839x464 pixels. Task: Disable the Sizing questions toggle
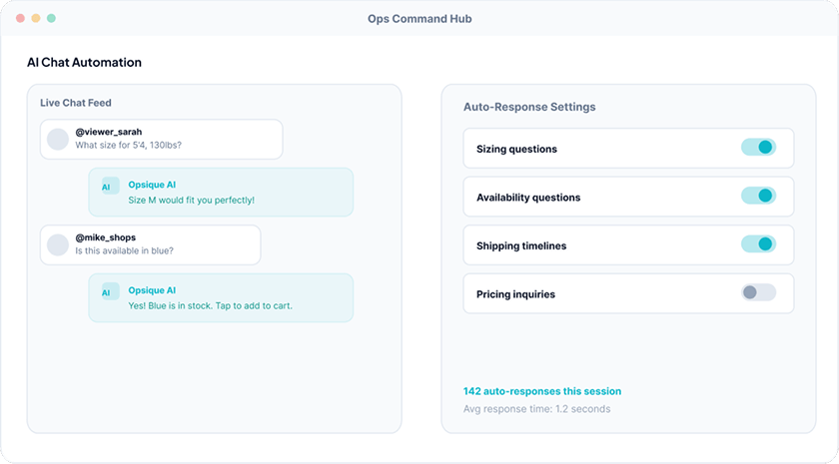[x=758, y=147]
